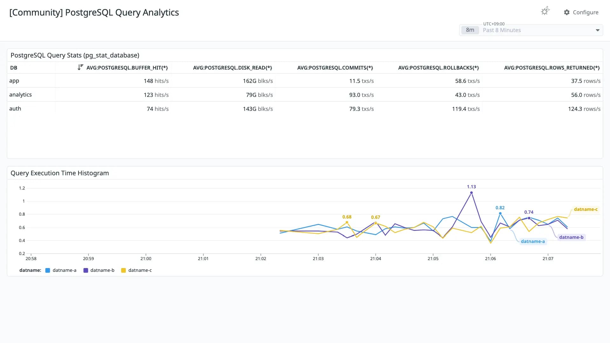The width and height of the screenshot is (610, 343).
Task: Open the Configure button
Action: tap(581, 12)
